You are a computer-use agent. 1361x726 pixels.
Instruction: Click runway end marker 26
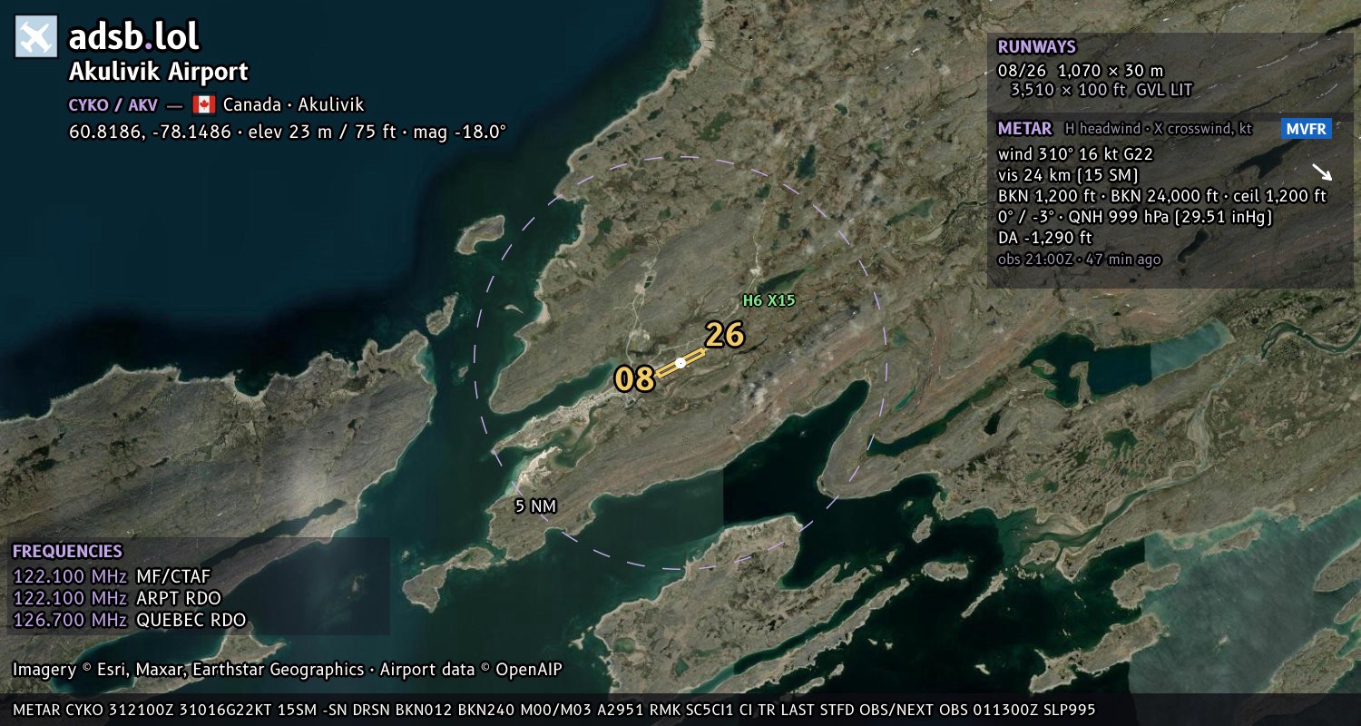725,335
